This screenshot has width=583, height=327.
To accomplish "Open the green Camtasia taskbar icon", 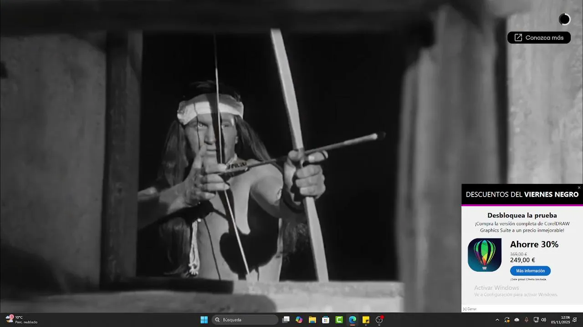I will 339,320.
